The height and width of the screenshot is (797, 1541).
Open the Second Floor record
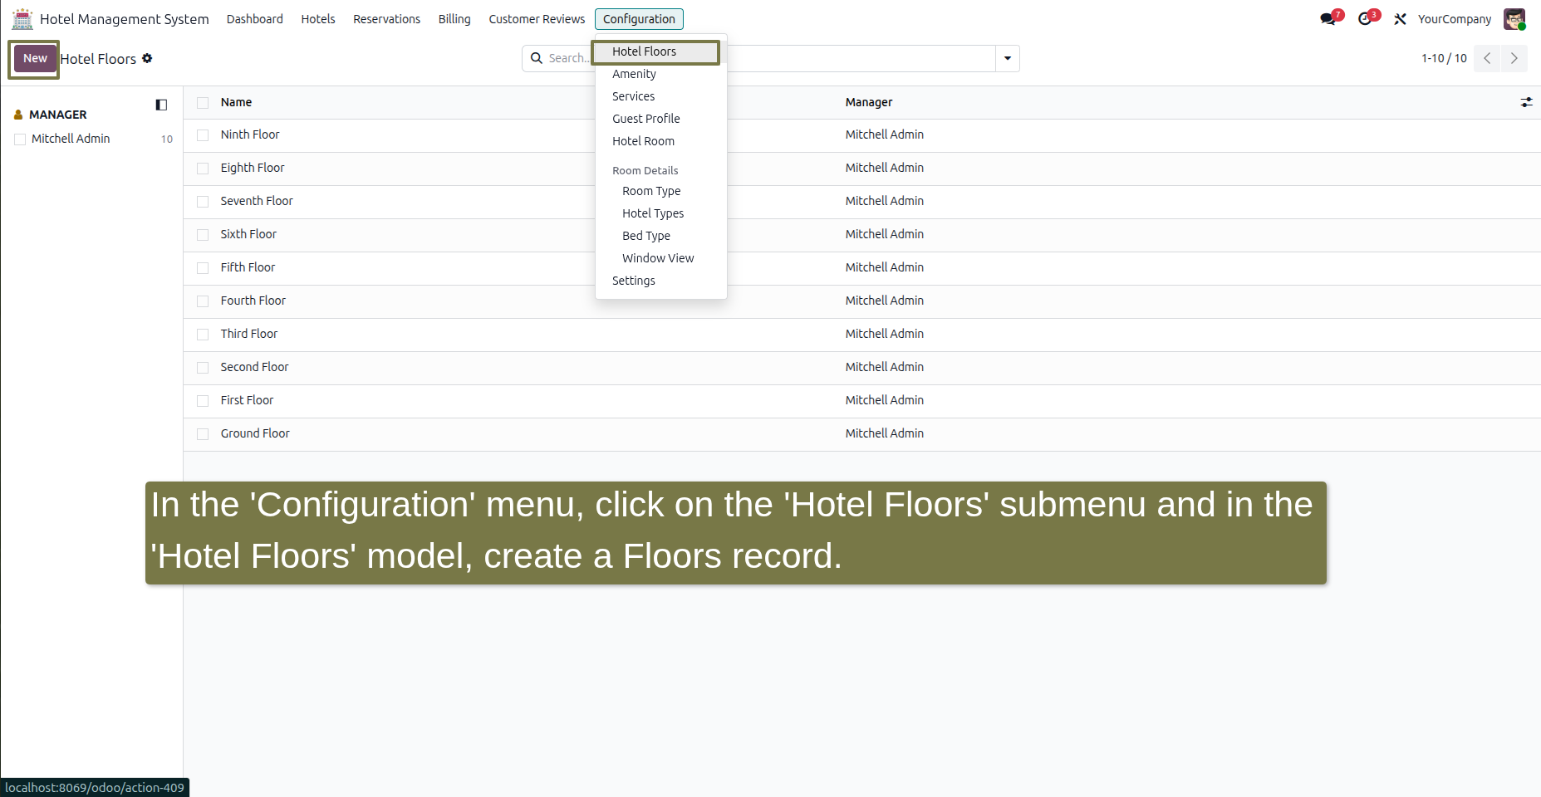(254, 367)
